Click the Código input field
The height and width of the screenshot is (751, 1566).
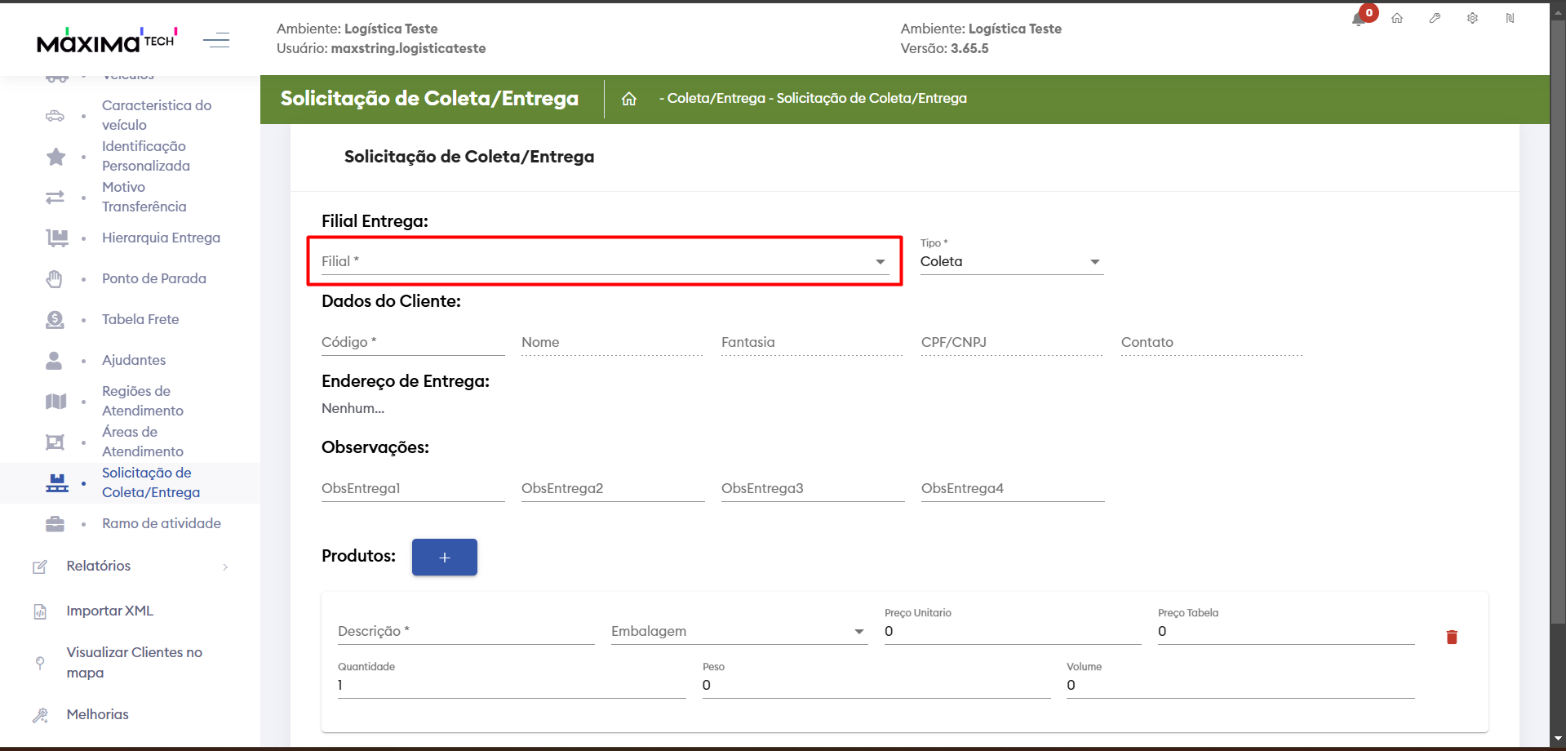click(412, 343)
